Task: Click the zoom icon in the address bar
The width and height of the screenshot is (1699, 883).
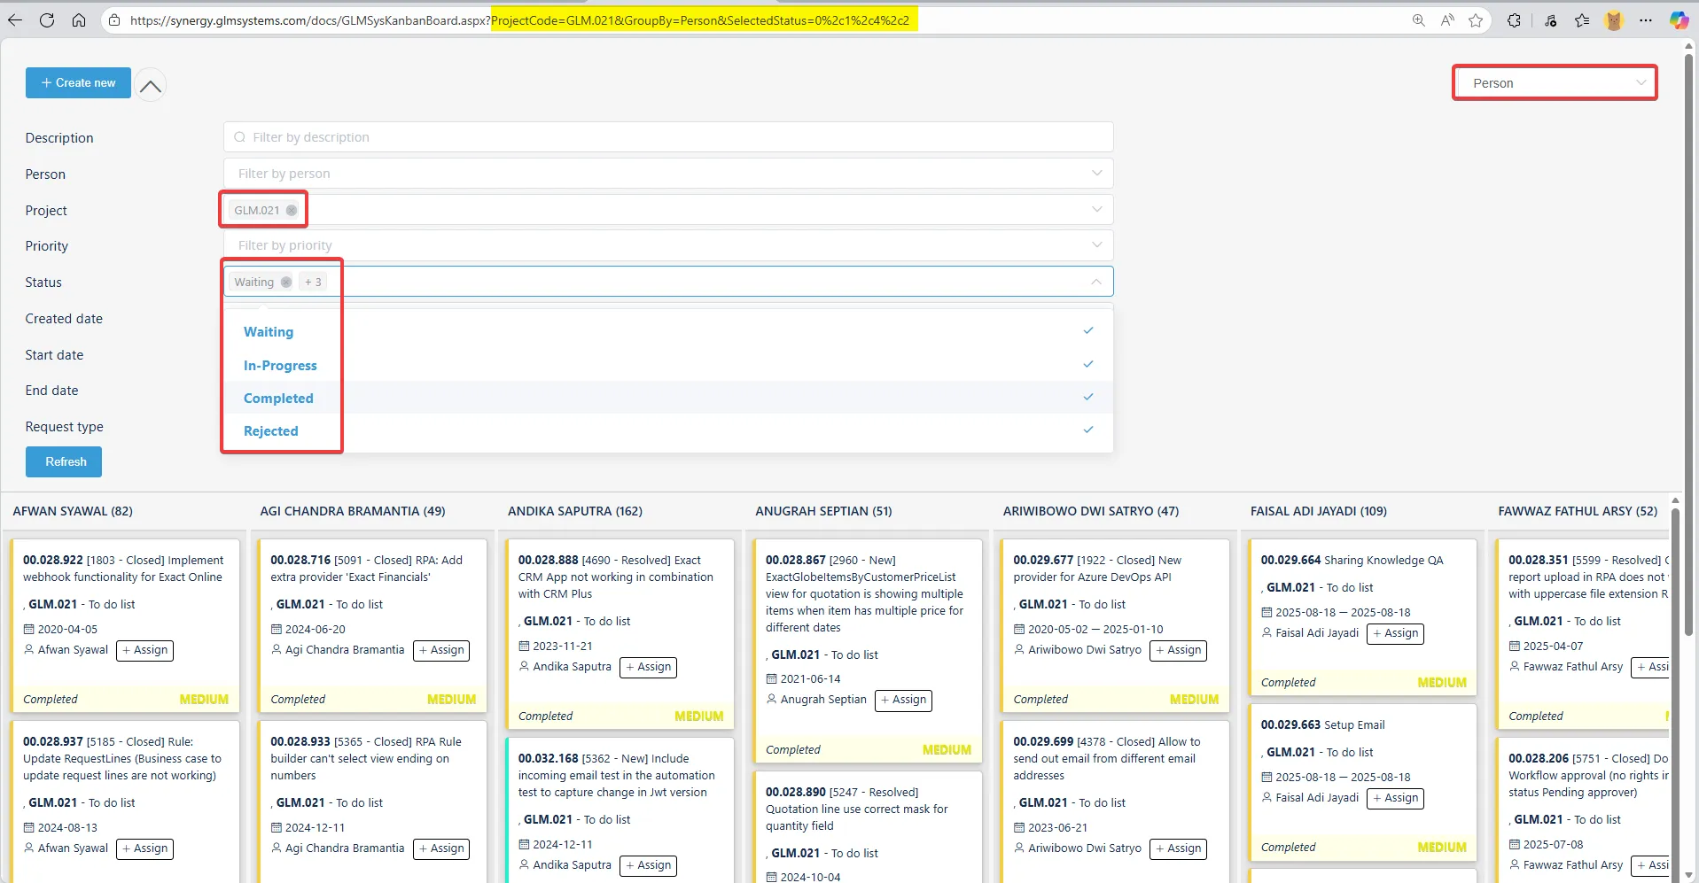Action: tap(1418, 19)
